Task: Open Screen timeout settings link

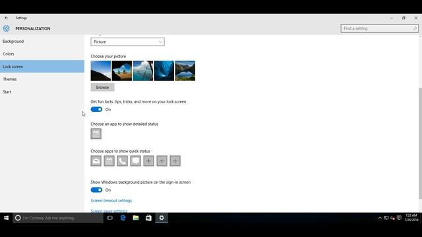Action: click(x=111, y=200)
